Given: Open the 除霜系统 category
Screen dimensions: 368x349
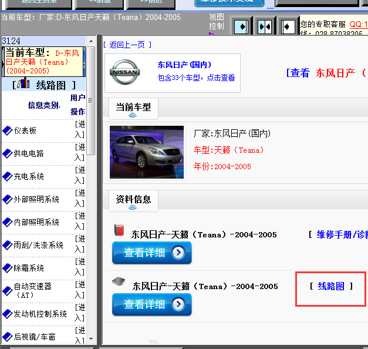Looking at the screenshot, I should [29, 268].
